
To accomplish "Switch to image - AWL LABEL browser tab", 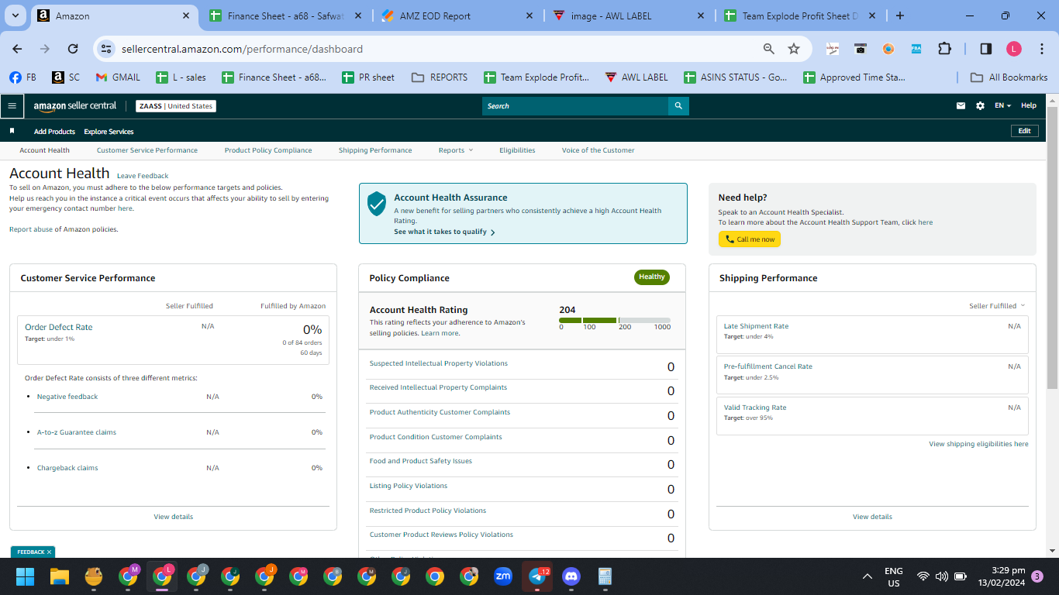I will point(627,15).
